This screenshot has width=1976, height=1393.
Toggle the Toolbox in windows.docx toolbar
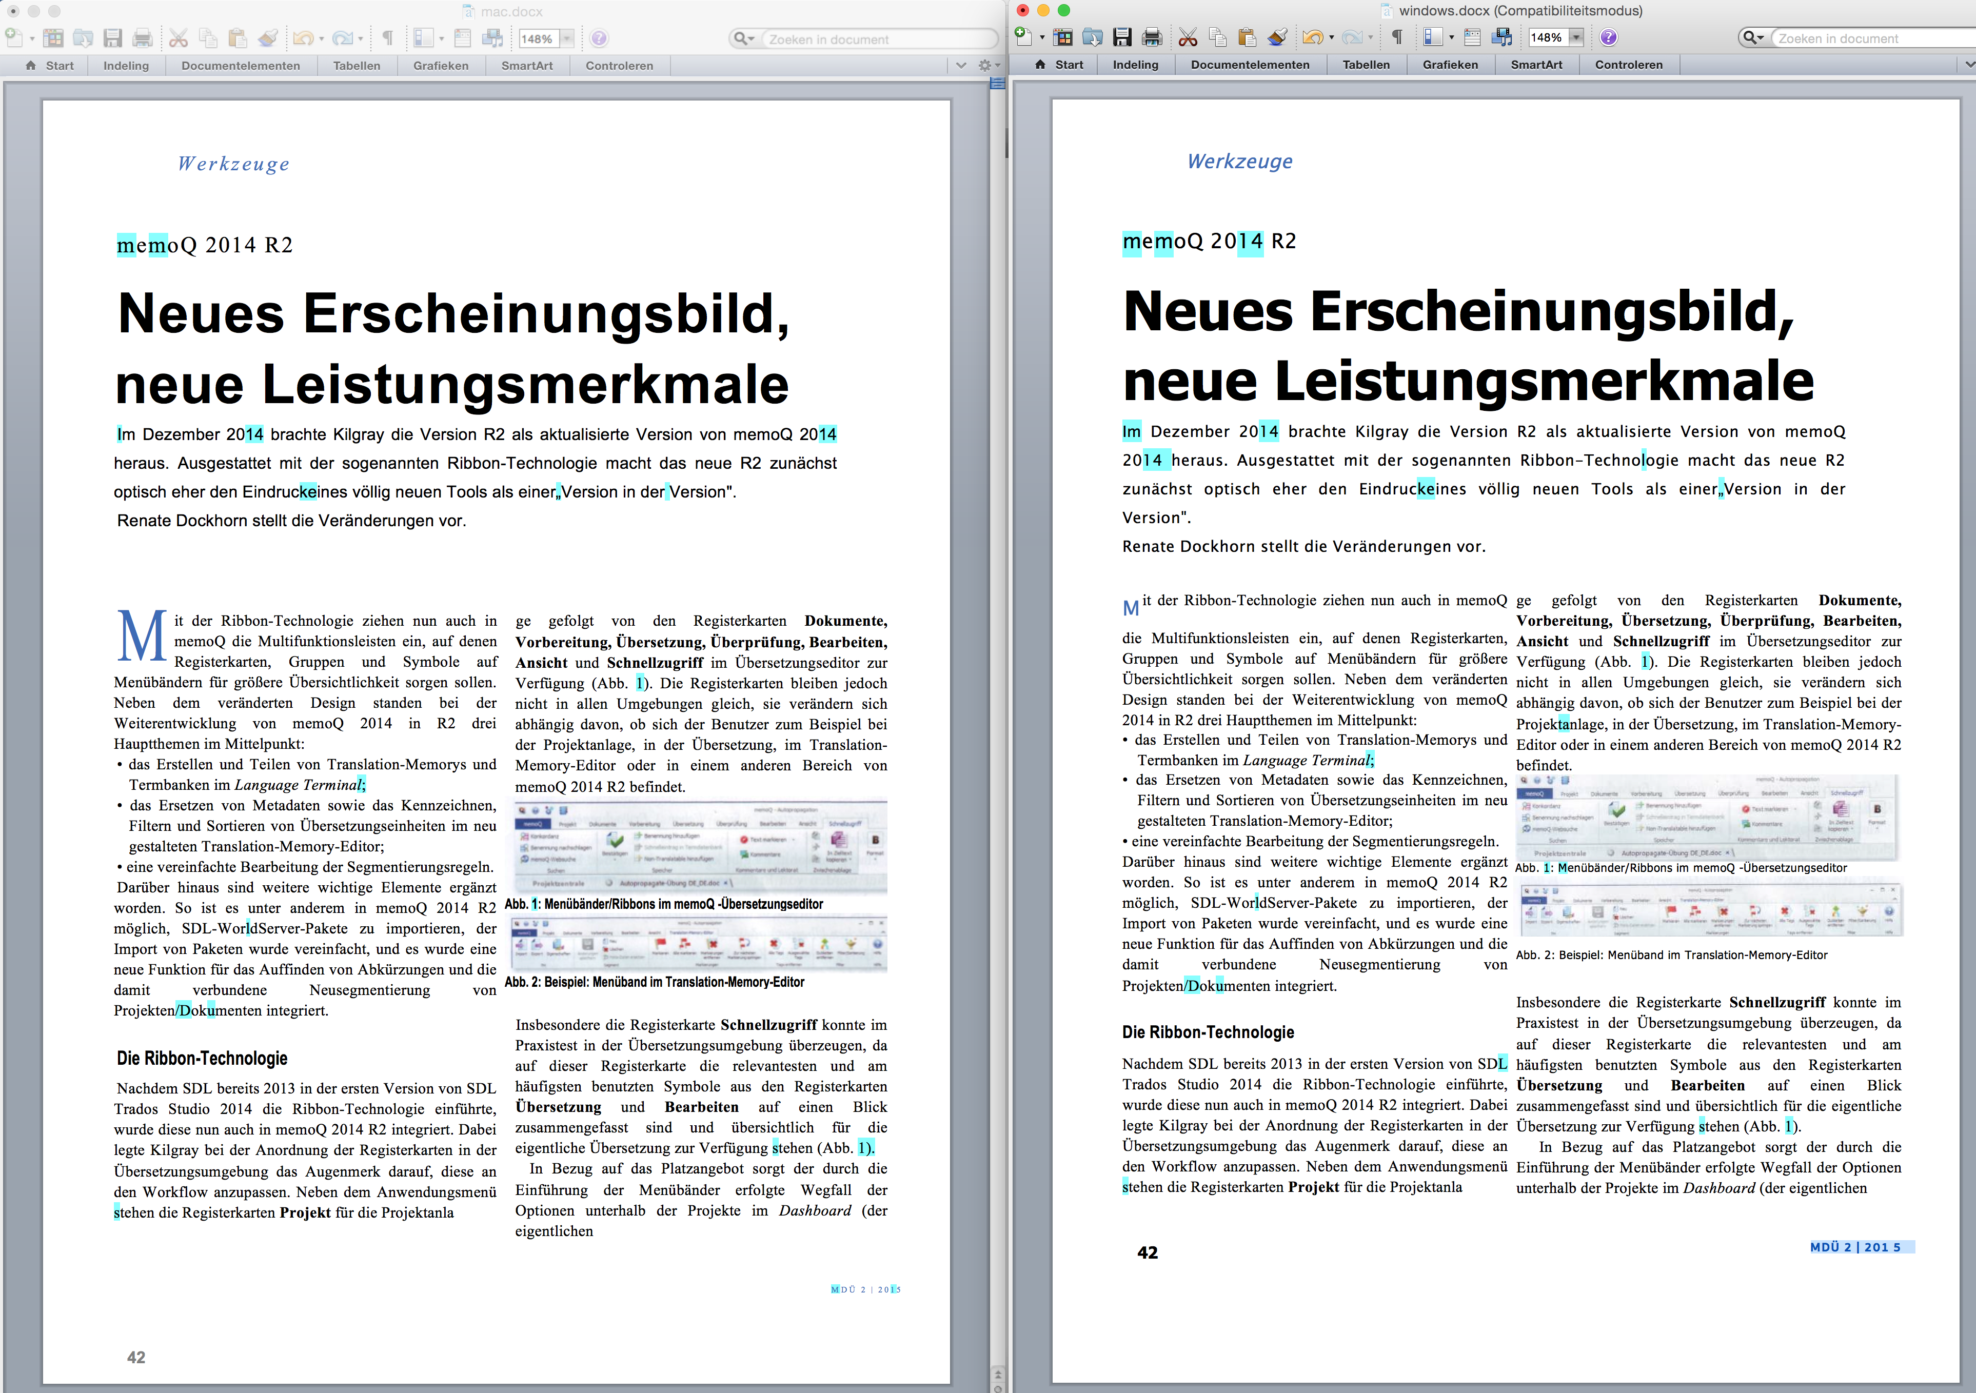(x=1473, y=37)
